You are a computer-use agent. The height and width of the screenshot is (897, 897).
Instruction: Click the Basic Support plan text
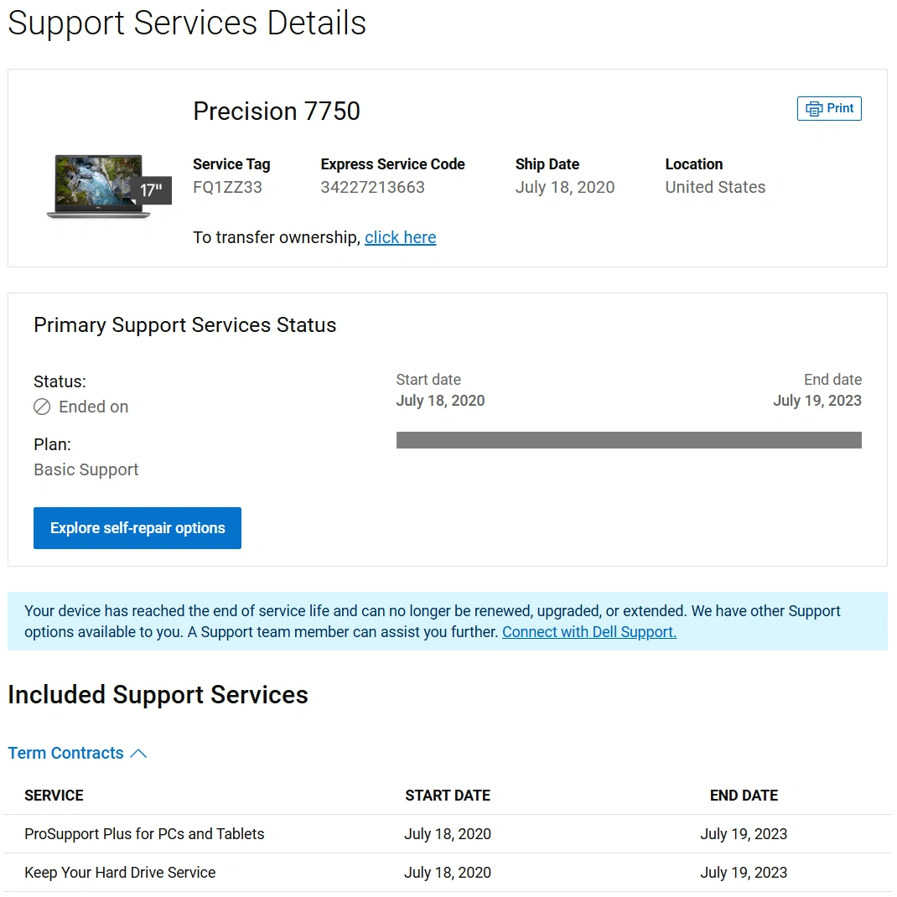tap(86, 469)
